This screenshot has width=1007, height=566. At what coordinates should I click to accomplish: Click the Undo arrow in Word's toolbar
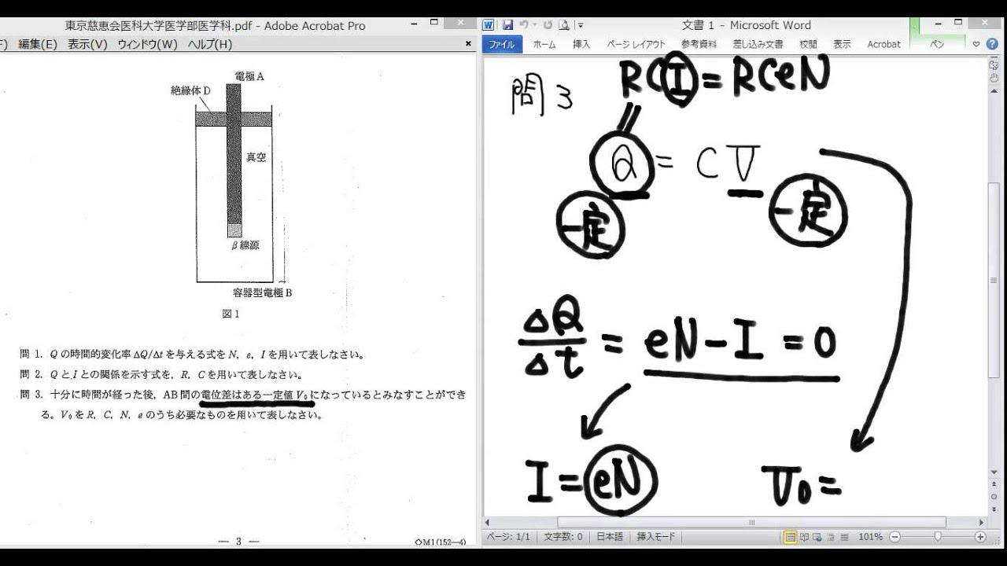coord(524,25)
